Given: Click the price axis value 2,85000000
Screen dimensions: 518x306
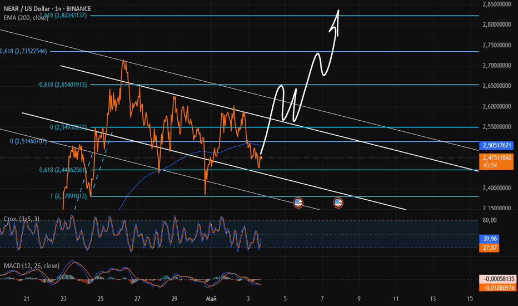Looking at the screenshot, I should coord(496,4).
